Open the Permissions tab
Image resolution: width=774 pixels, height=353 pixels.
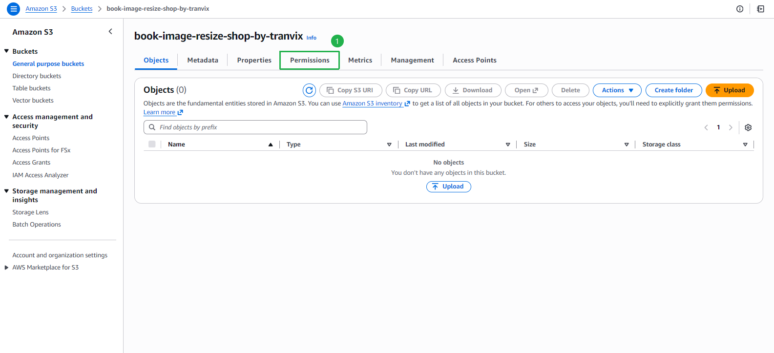310,60
